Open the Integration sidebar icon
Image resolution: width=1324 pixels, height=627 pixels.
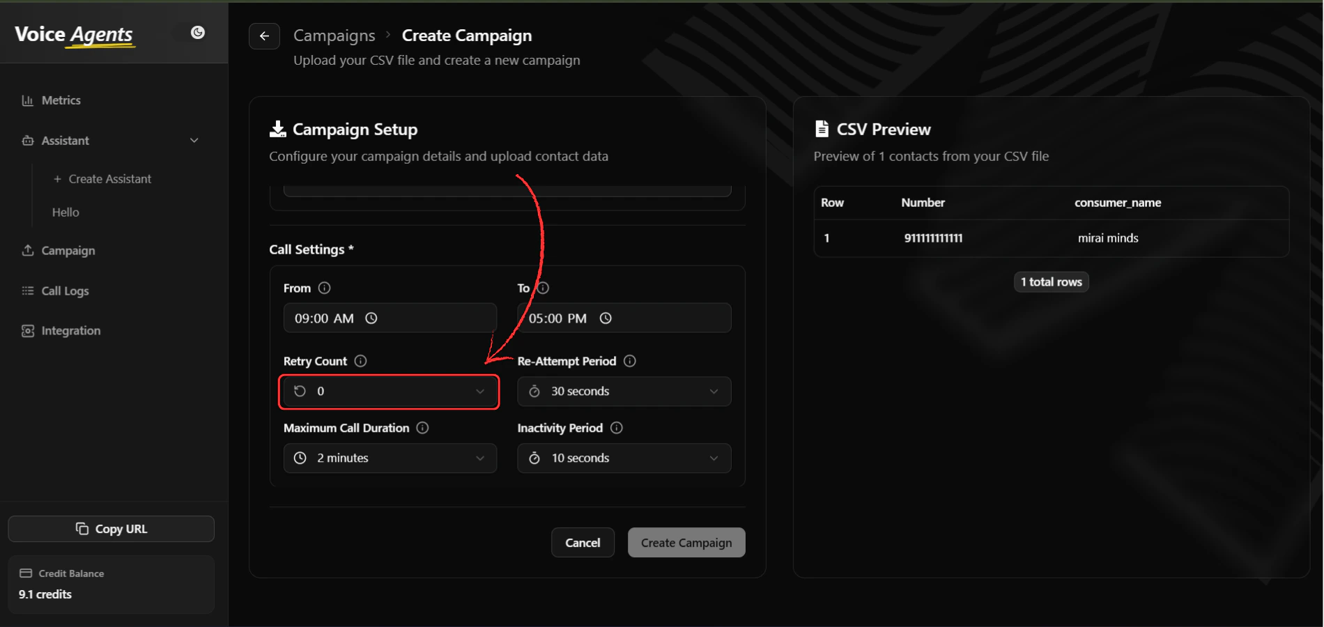coord(26,330)
